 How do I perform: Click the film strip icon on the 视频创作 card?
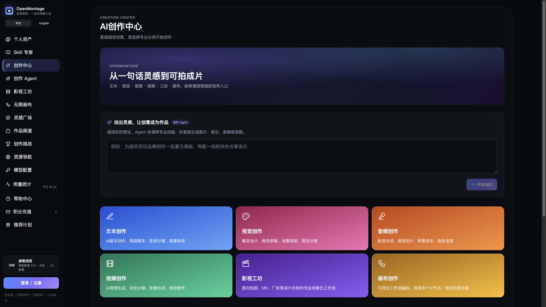pyautogui.click(x=110, y=263)
